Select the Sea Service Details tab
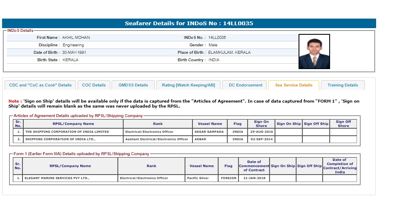The image size is (396, 213). tap(294, 85)
